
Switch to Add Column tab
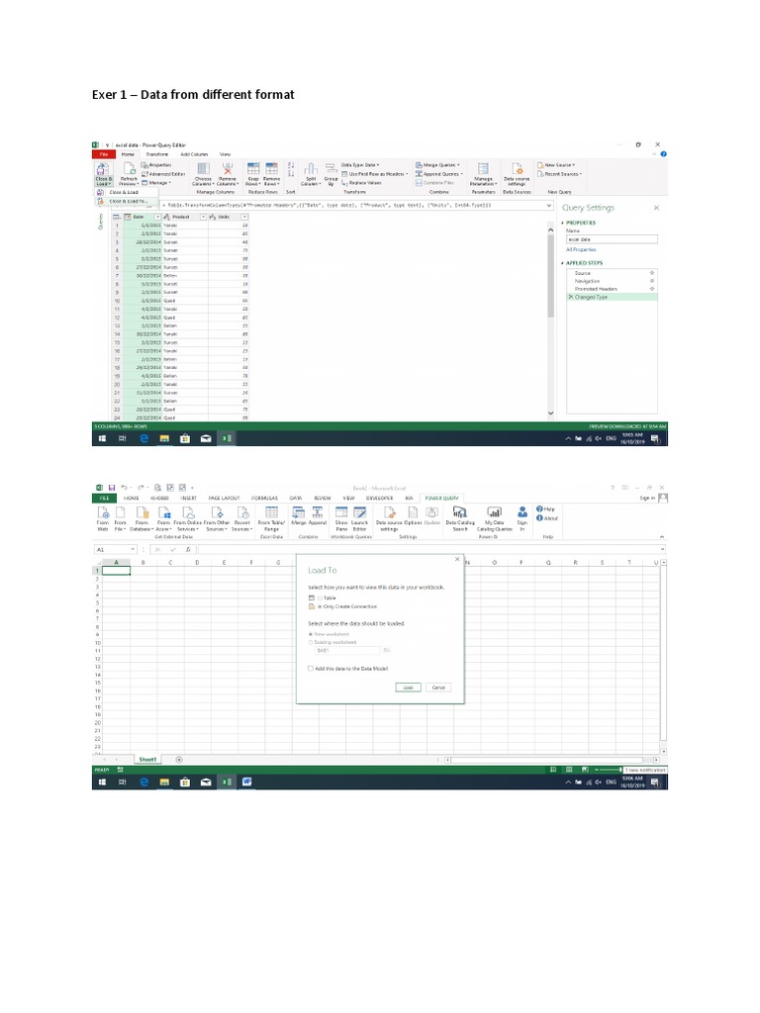click(194, 154)
